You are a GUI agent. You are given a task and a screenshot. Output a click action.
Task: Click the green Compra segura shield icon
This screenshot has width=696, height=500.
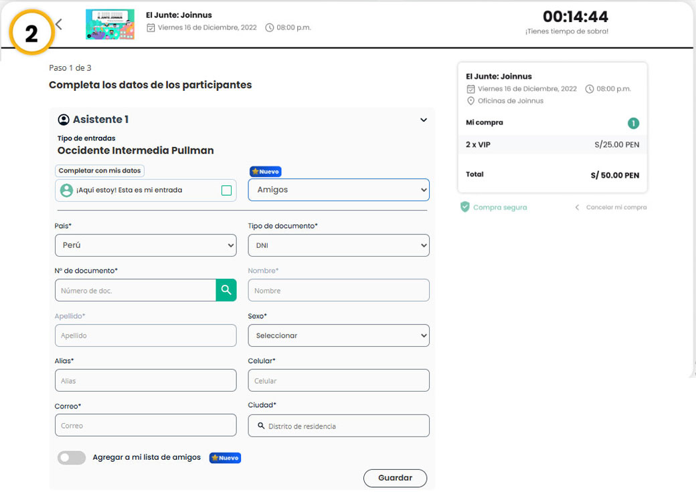(x=465, y=207)
